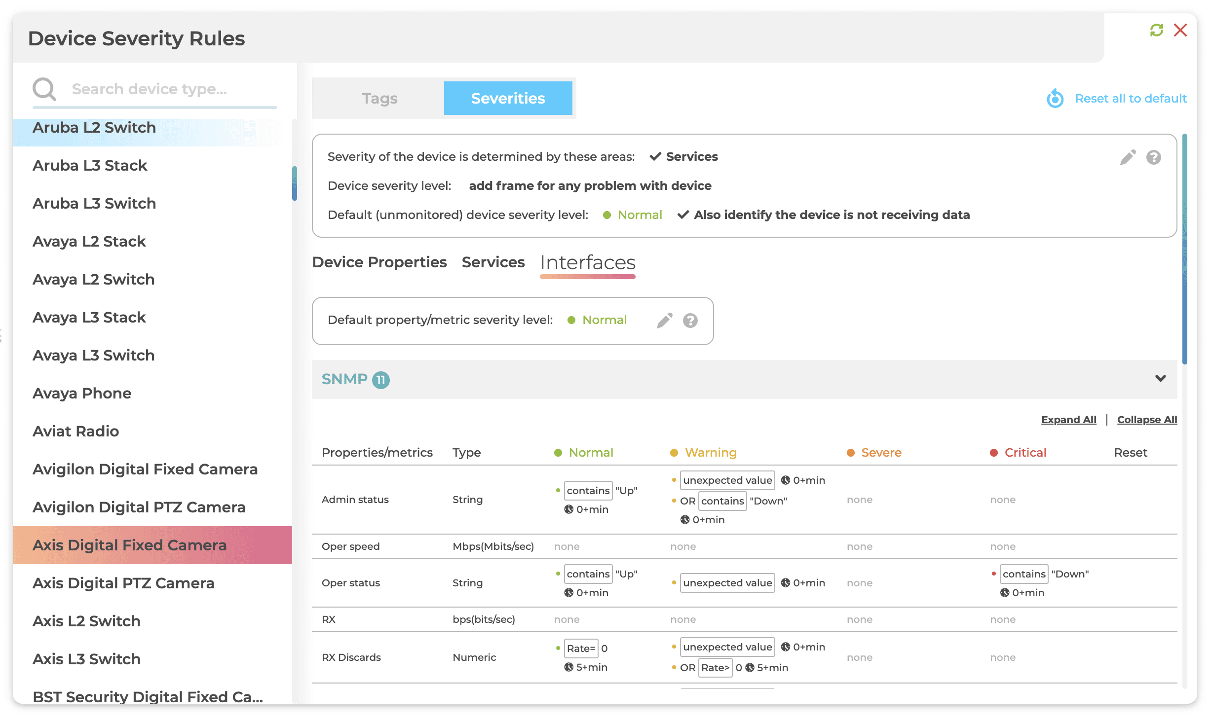Edit device severity areas with pencil icon
The width and height of the screenshot is (1211, 721).
pos(1128,157)
